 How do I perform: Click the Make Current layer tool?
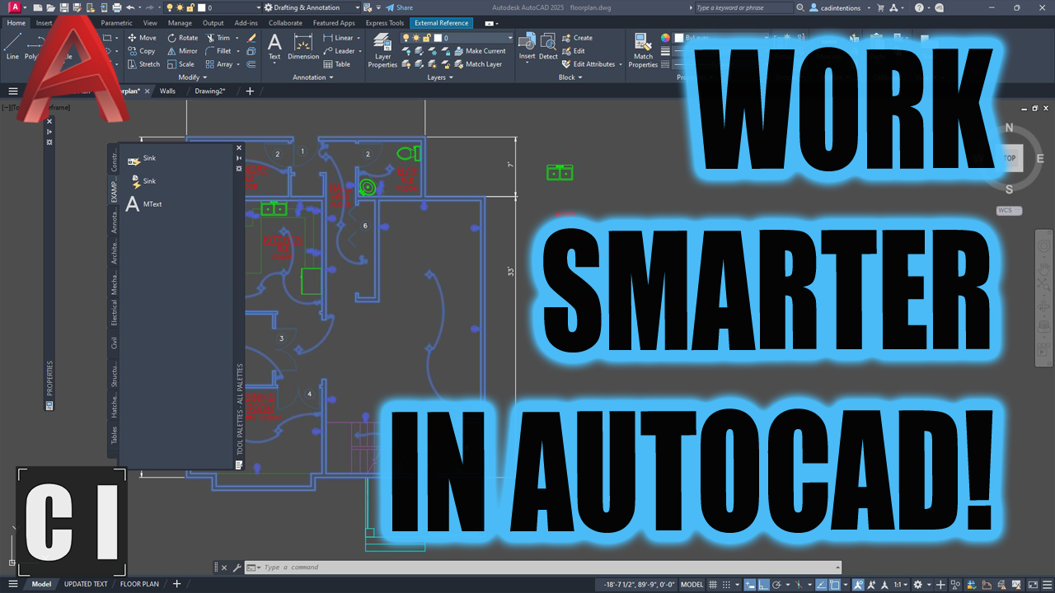479,51
